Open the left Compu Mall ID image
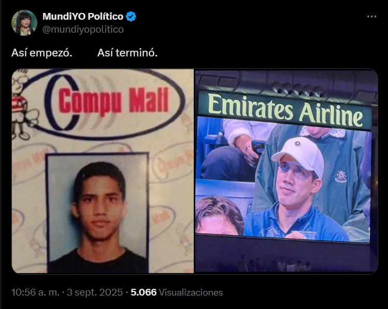The image size is (388, 309). 103,171
